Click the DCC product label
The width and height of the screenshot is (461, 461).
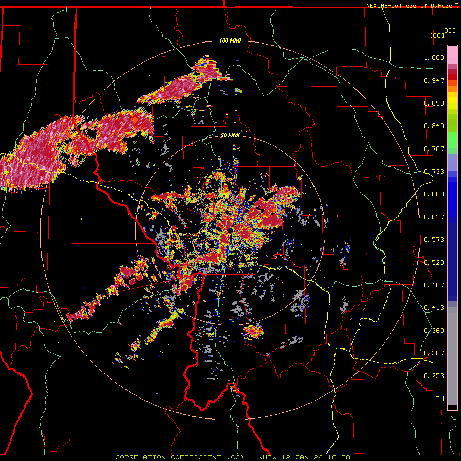coord(450,31)
